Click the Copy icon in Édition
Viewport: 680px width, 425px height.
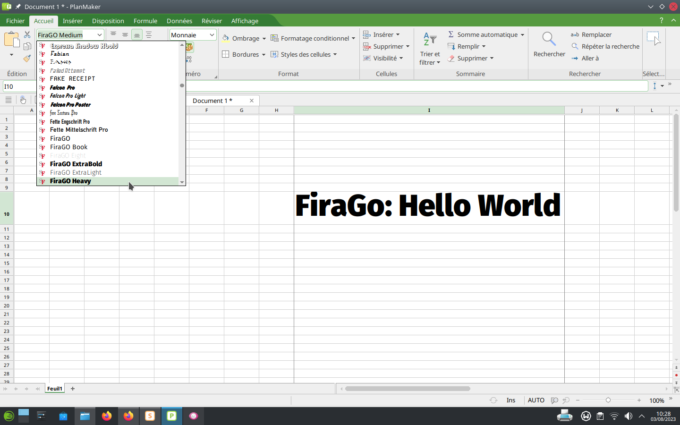tap(27, 47)
